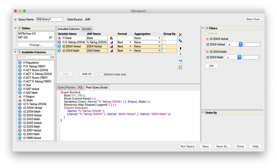
Task: Toggle the Inverse filter checkbox
Action: point(206,33)
